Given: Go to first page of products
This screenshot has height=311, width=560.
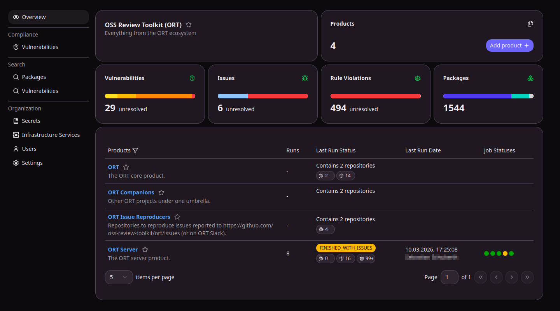Looking at the screenshot, I should pyautogui.click(x=481, y=277).
